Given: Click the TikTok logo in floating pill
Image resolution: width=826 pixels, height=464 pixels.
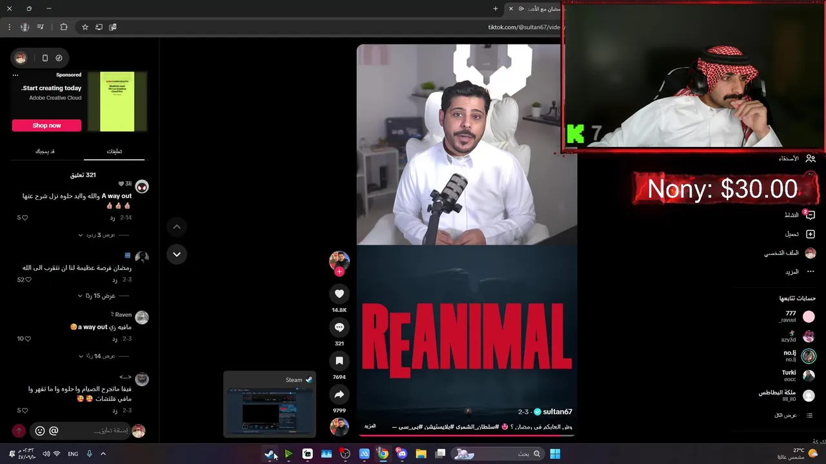Looking at the screenshot, I should coord(59,58).
